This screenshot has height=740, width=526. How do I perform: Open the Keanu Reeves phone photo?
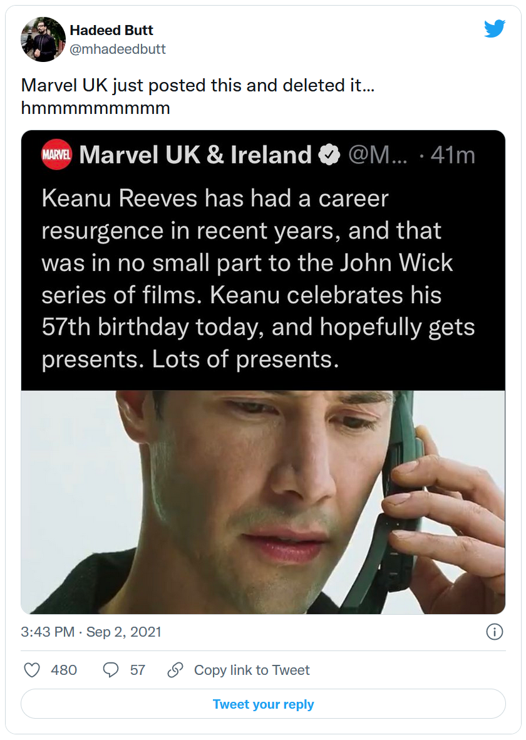[x=263, y=502]
